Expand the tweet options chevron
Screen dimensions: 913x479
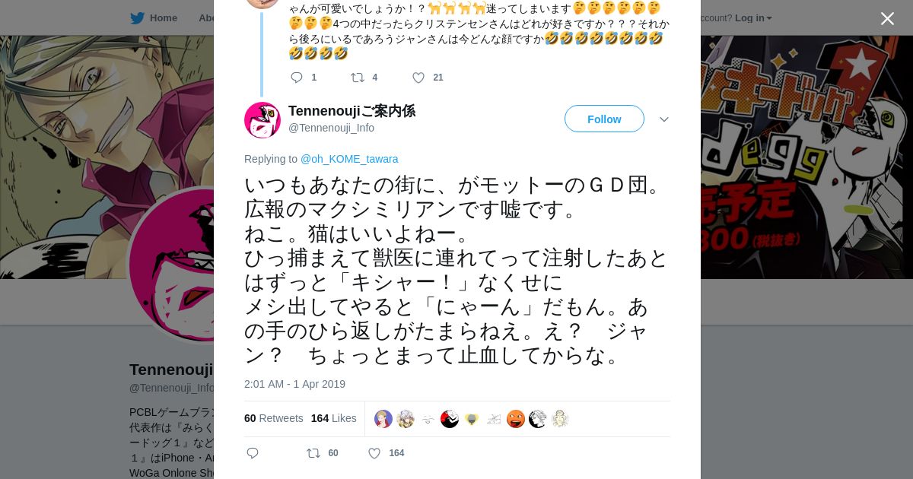pyautogui.click(x=663, y=119)
